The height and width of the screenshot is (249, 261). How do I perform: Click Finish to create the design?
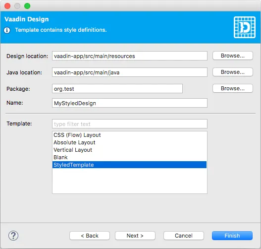click(232, 236)
